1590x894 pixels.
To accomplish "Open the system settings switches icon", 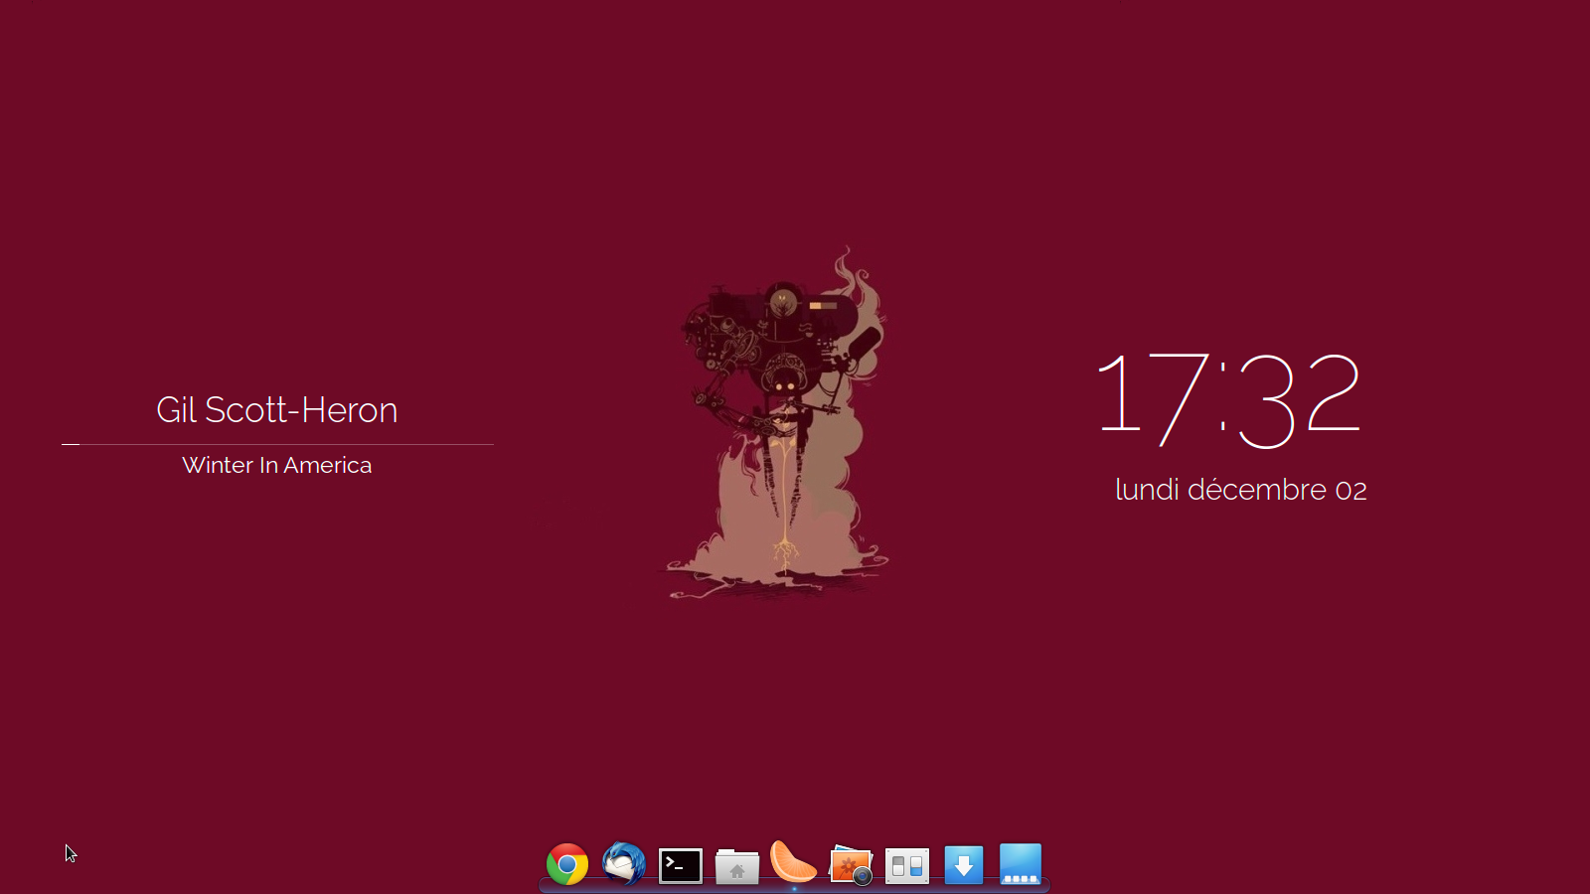I will coord(907,866).
